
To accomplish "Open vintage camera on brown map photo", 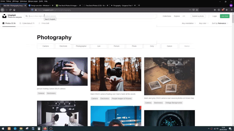I will pyautogui.click(x=169, y=76).
